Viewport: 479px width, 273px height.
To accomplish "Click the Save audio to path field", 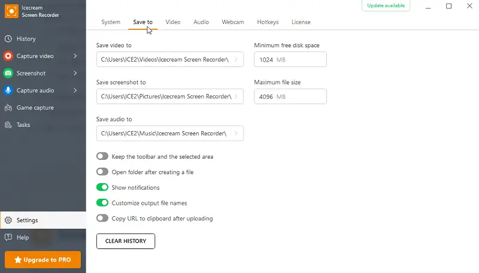I will tap(170, 133).
